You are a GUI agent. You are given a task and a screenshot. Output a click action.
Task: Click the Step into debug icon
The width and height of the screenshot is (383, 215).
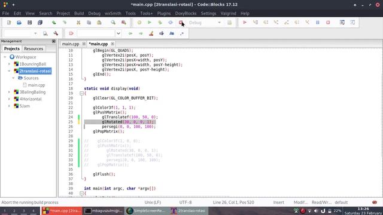(x=276, y=23)
